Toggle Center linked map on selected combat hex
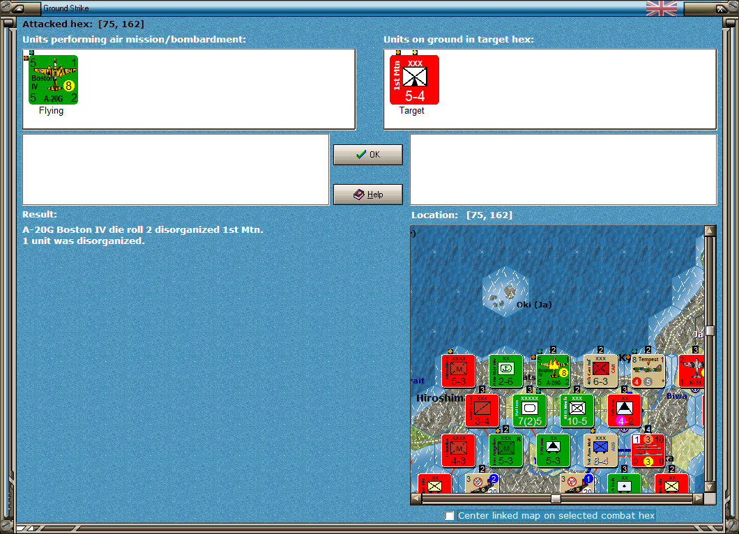The image size is (739, 534). (450, 516)
